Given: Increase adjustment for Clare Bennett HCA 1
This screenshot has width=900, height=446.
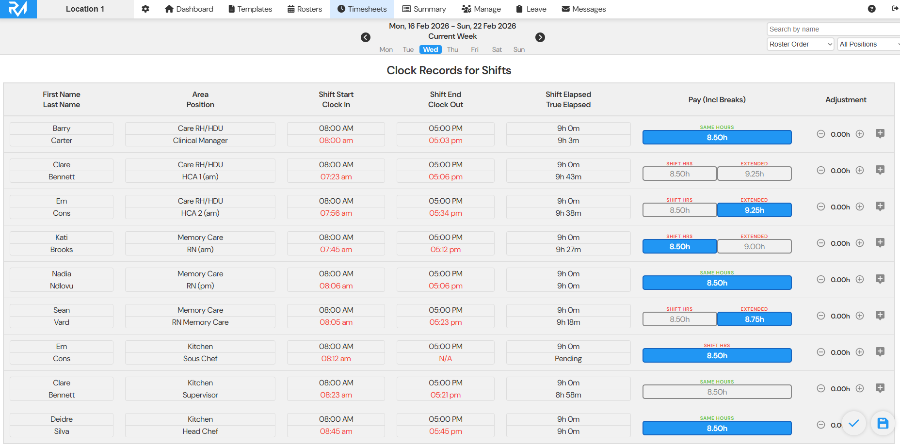Looking at the screenshot, I should (860, 170).
